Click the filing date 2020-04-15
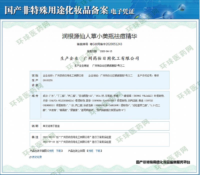The image size is (200, 175). coord(106,51)
